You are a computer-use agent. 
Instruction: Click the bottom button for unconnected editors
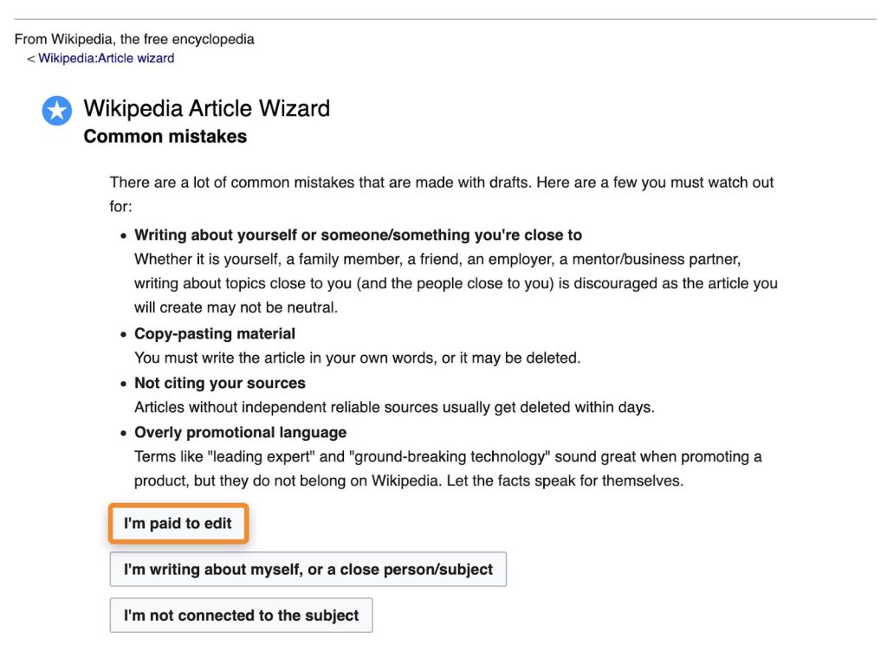coord(241,616)
